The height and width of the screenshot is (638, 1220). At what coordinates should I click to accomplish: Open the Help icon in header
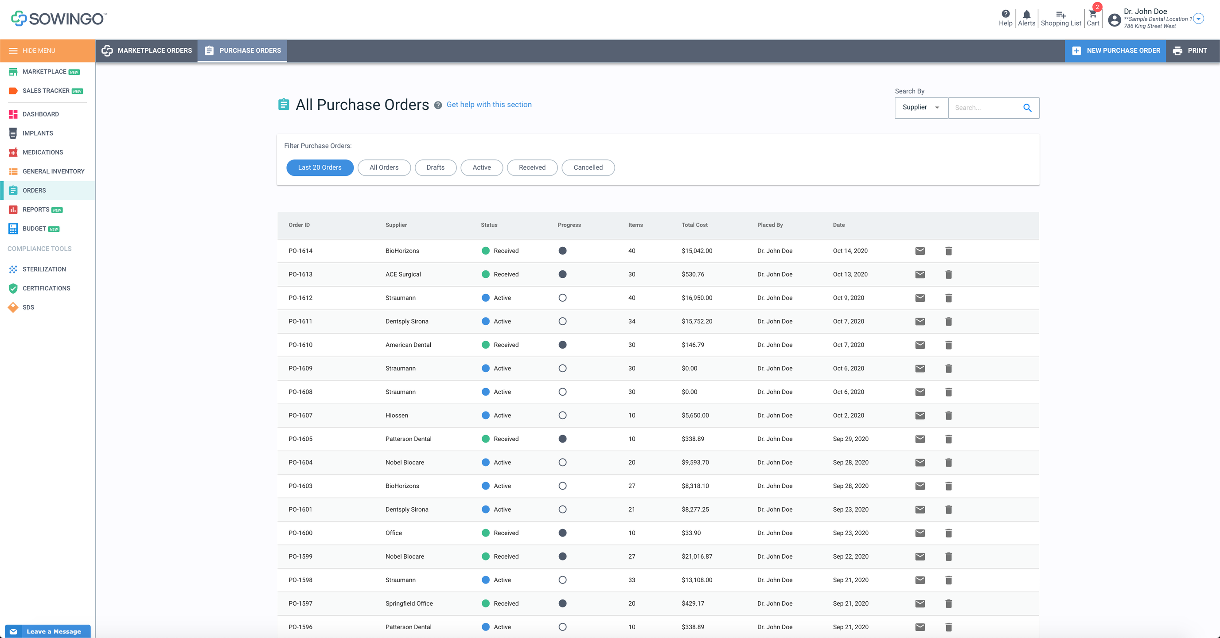tap(1005, 18)
